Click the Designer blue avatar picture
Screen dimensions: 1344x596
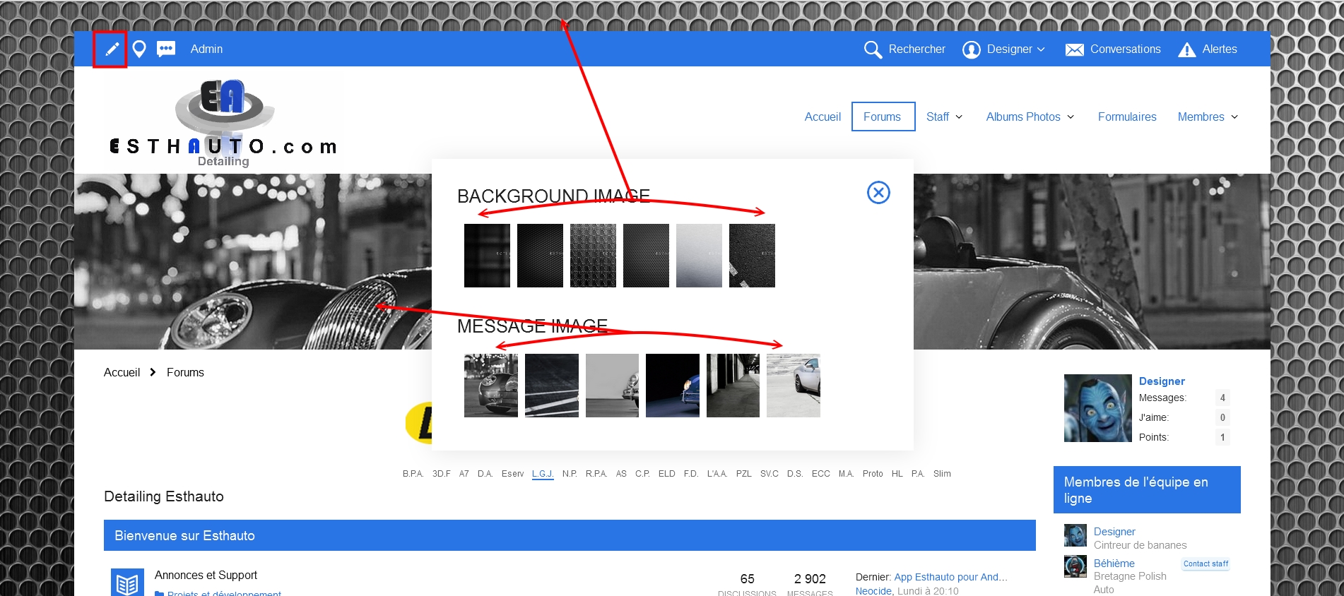1097,408
